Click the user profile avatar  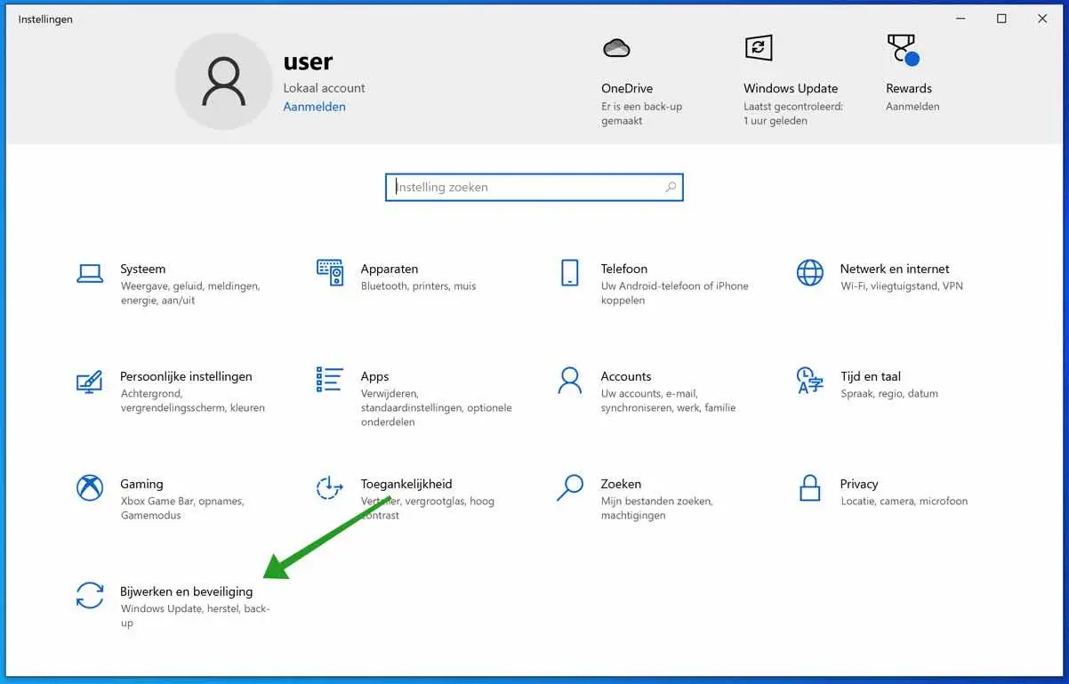pyautogui.click(x=223, y=83)
